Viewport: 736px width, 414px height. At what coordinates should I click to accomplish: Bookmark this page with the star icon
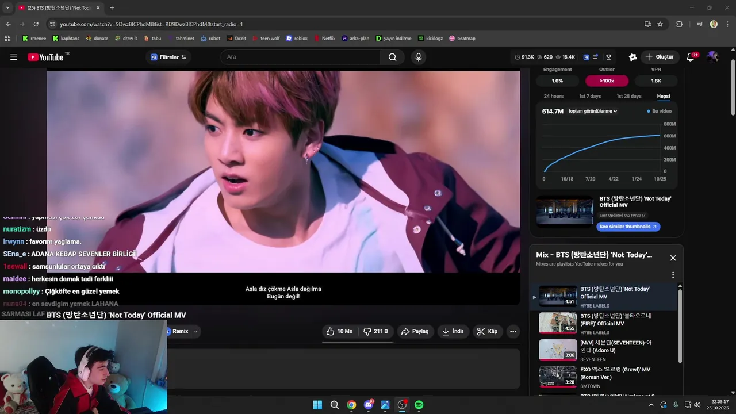tap(660, 24)
